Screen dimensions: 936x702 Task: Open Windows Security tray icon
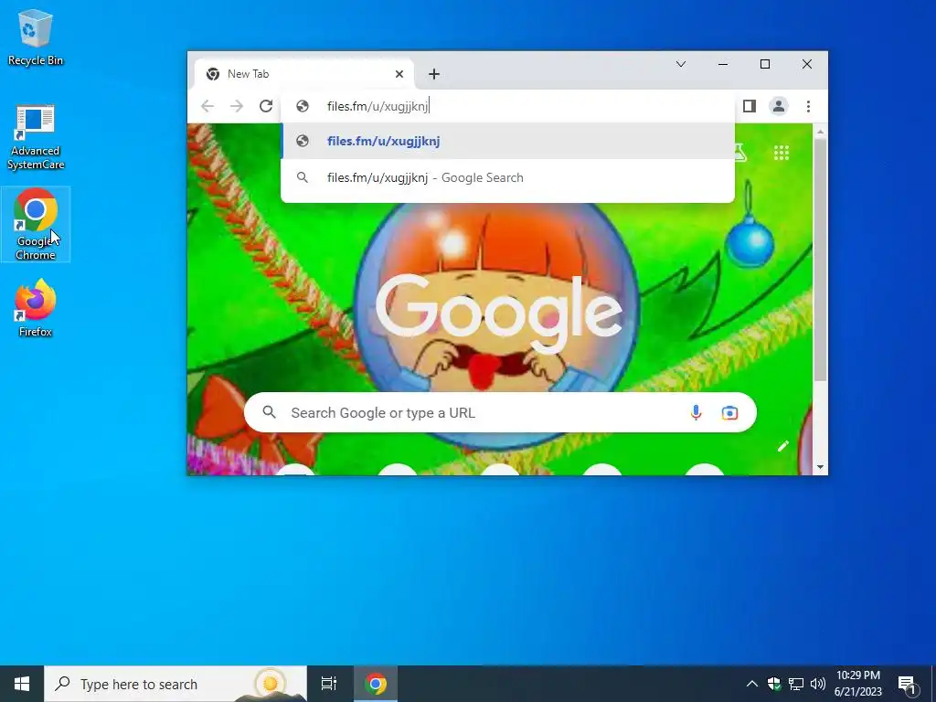point(774,684)
